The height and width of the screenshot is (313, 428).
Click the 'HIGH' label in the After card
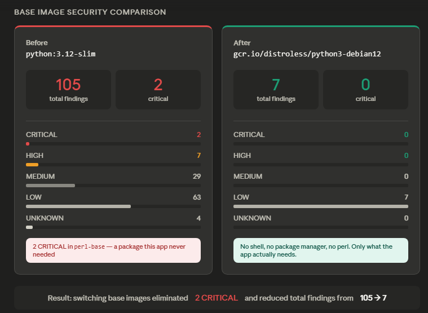(242, 155)
